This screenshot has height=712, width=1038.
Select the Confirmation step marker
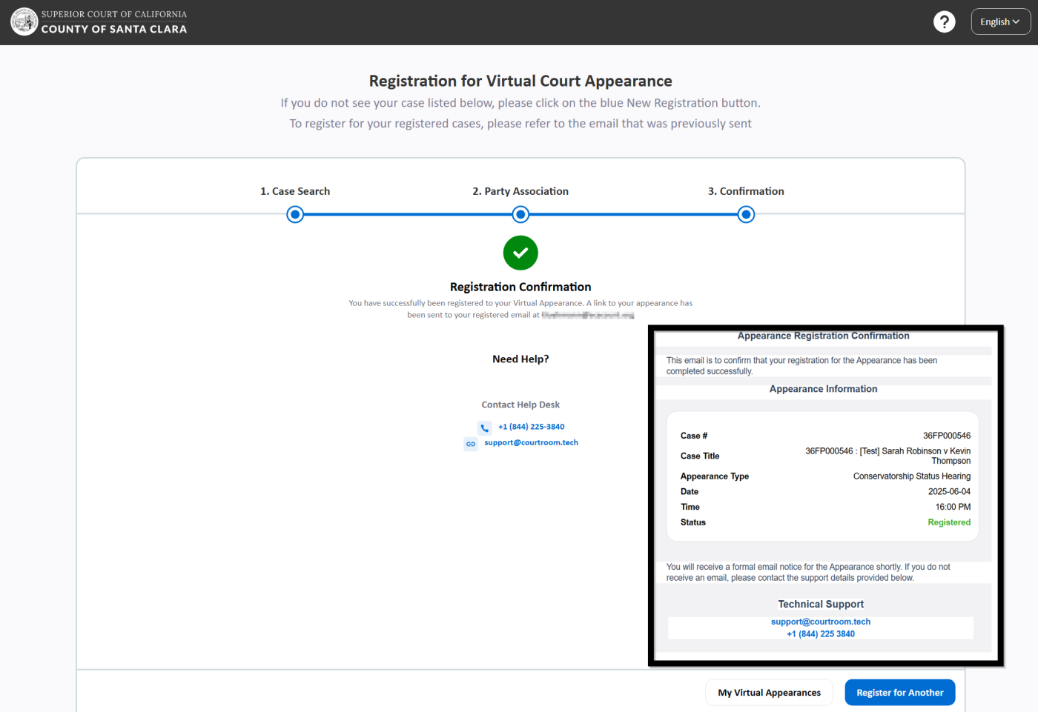(746, 215)
